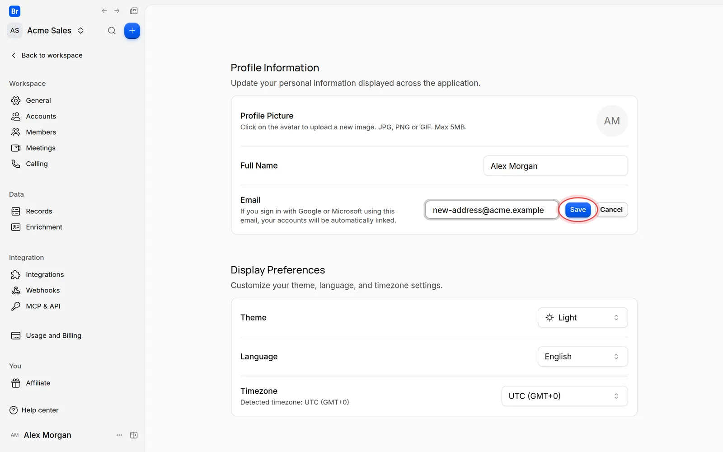Open the Language dropdown showing English

point(582,357)
